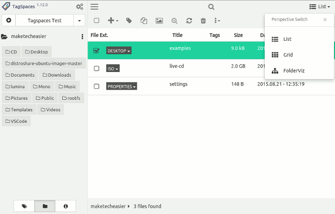The image size is (335, 214).
Task: Click the '2015.08.21 - 12:35:19' date cell
Action: [281, 84]
